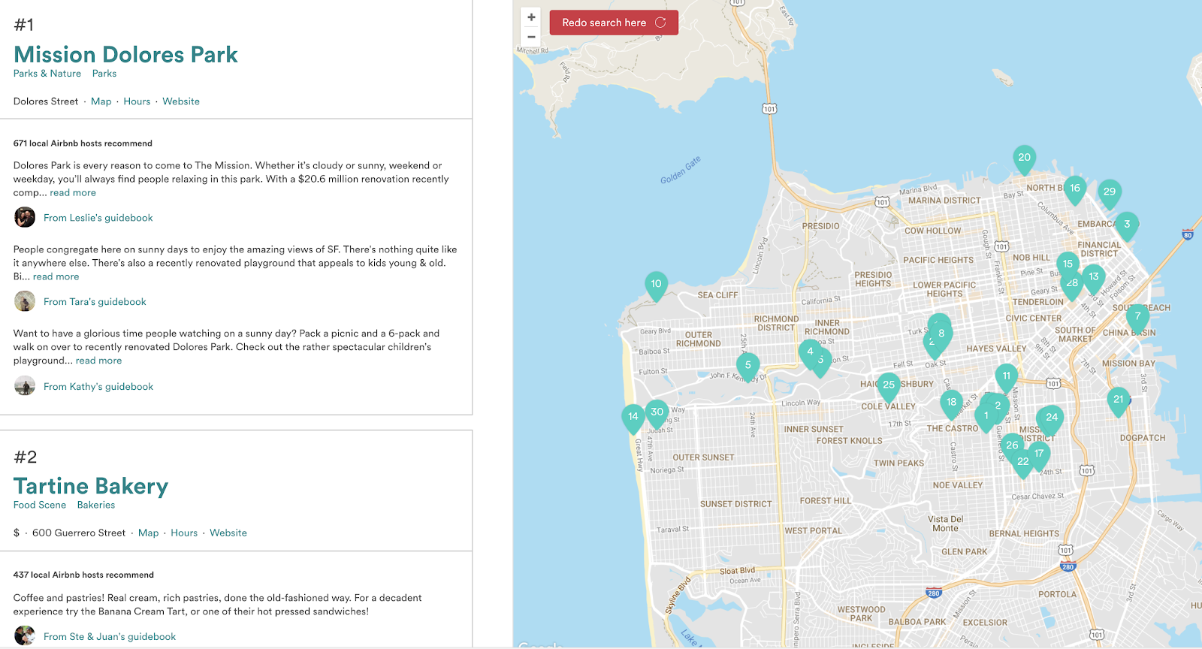The width and height of the screenshot is (1202, 649).
Task: Click Ste & Juan's profile avatar
Action: point(25,635)
